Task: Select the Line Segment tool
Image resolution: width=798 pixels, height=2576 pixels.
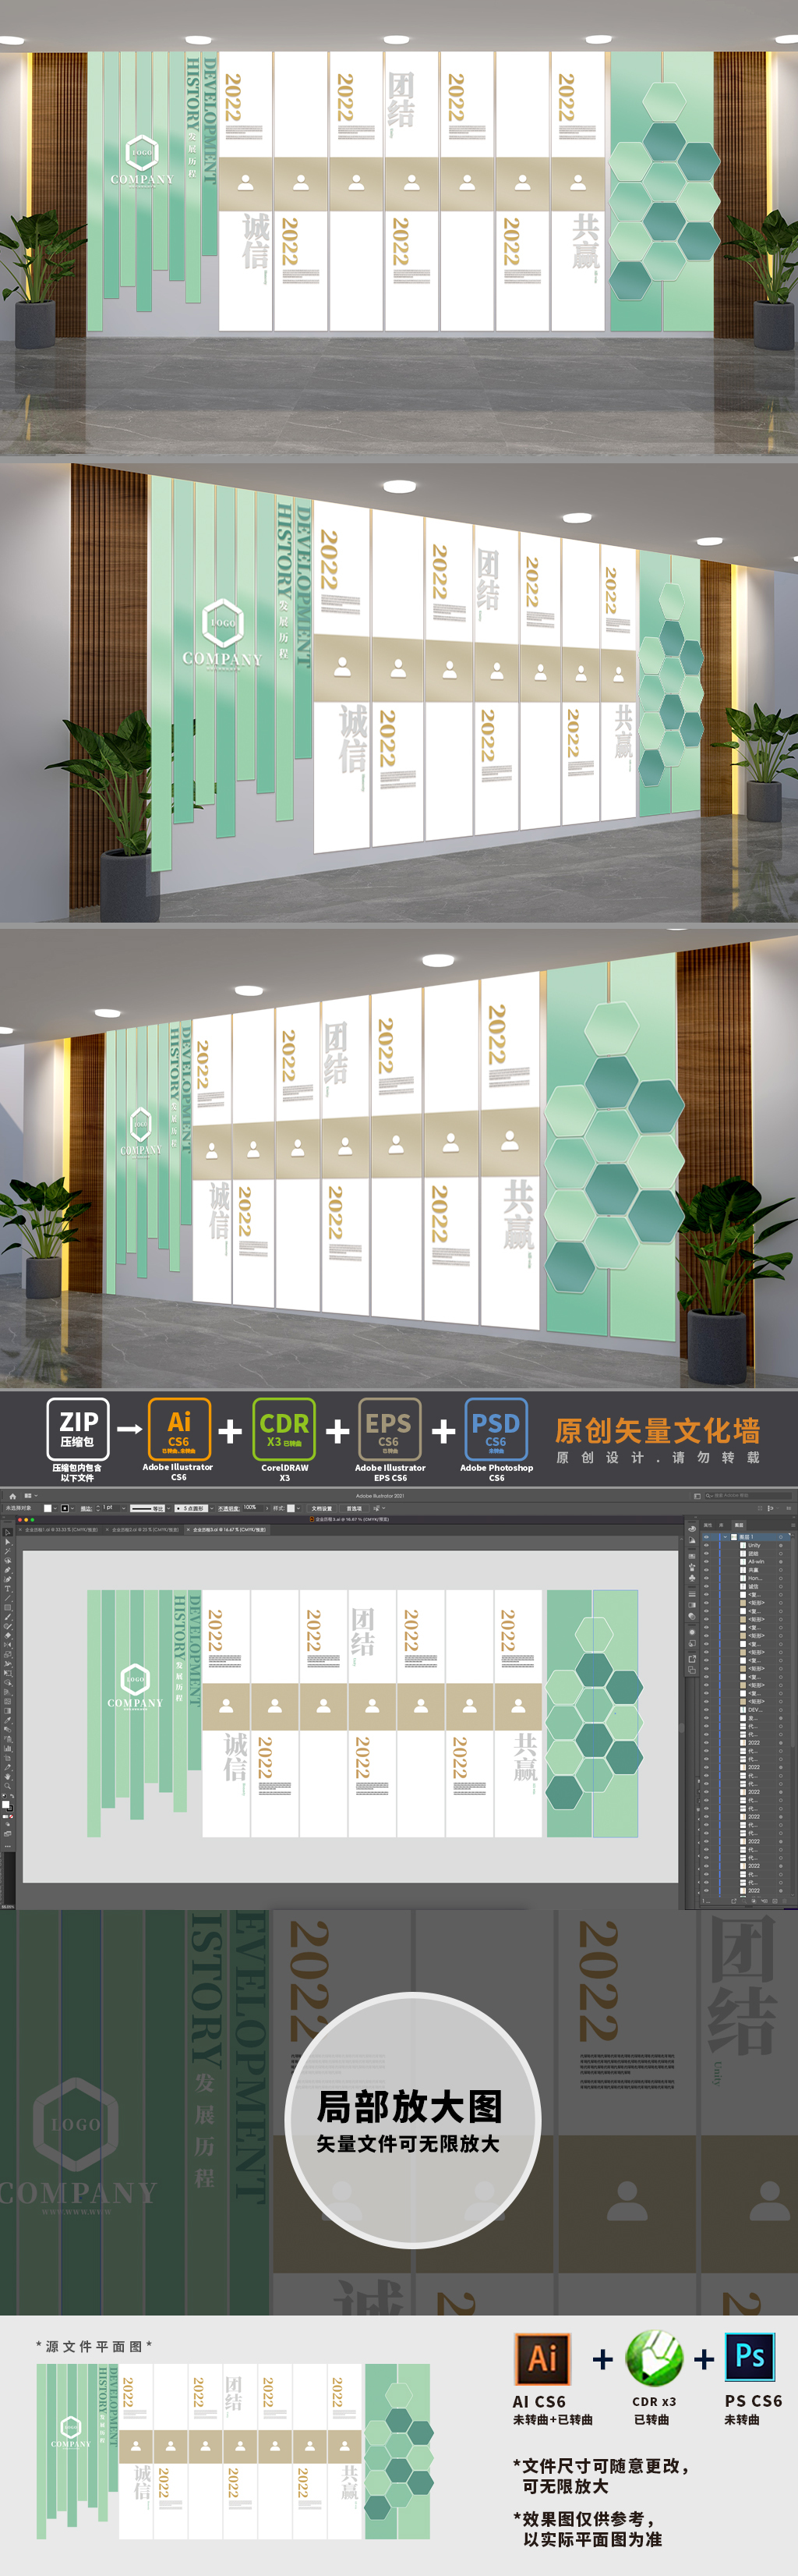Action: (8, 1598)
